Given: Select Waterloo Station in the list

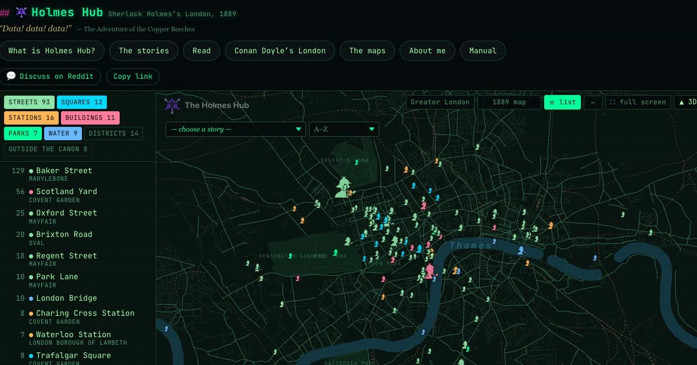Looking at the screenshot, I should (x=78, y=338).
